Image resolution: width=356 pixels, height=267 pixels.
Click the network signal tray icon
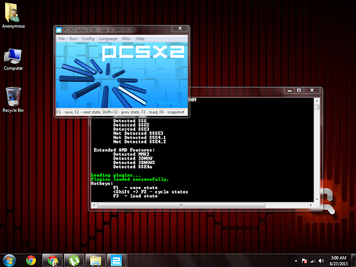coord(313,261)
